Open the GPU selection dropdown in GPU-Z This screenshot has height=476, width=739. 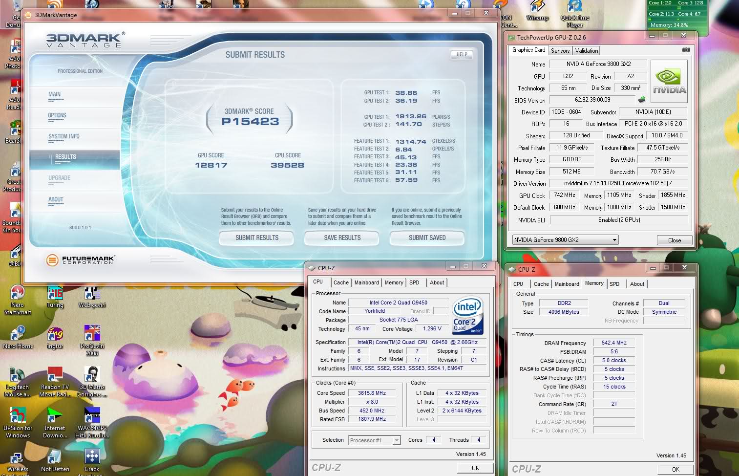565,240
